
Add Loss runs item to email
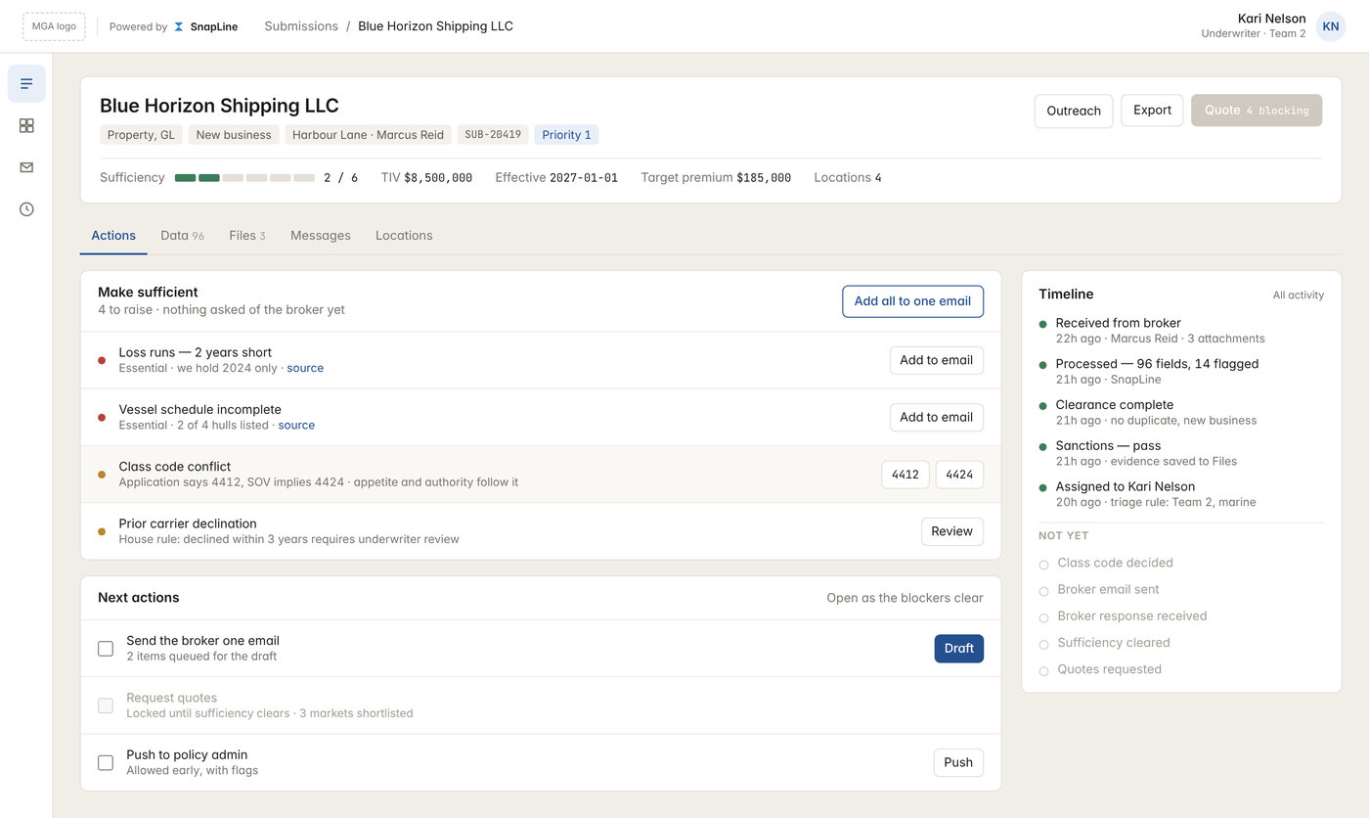936,360
